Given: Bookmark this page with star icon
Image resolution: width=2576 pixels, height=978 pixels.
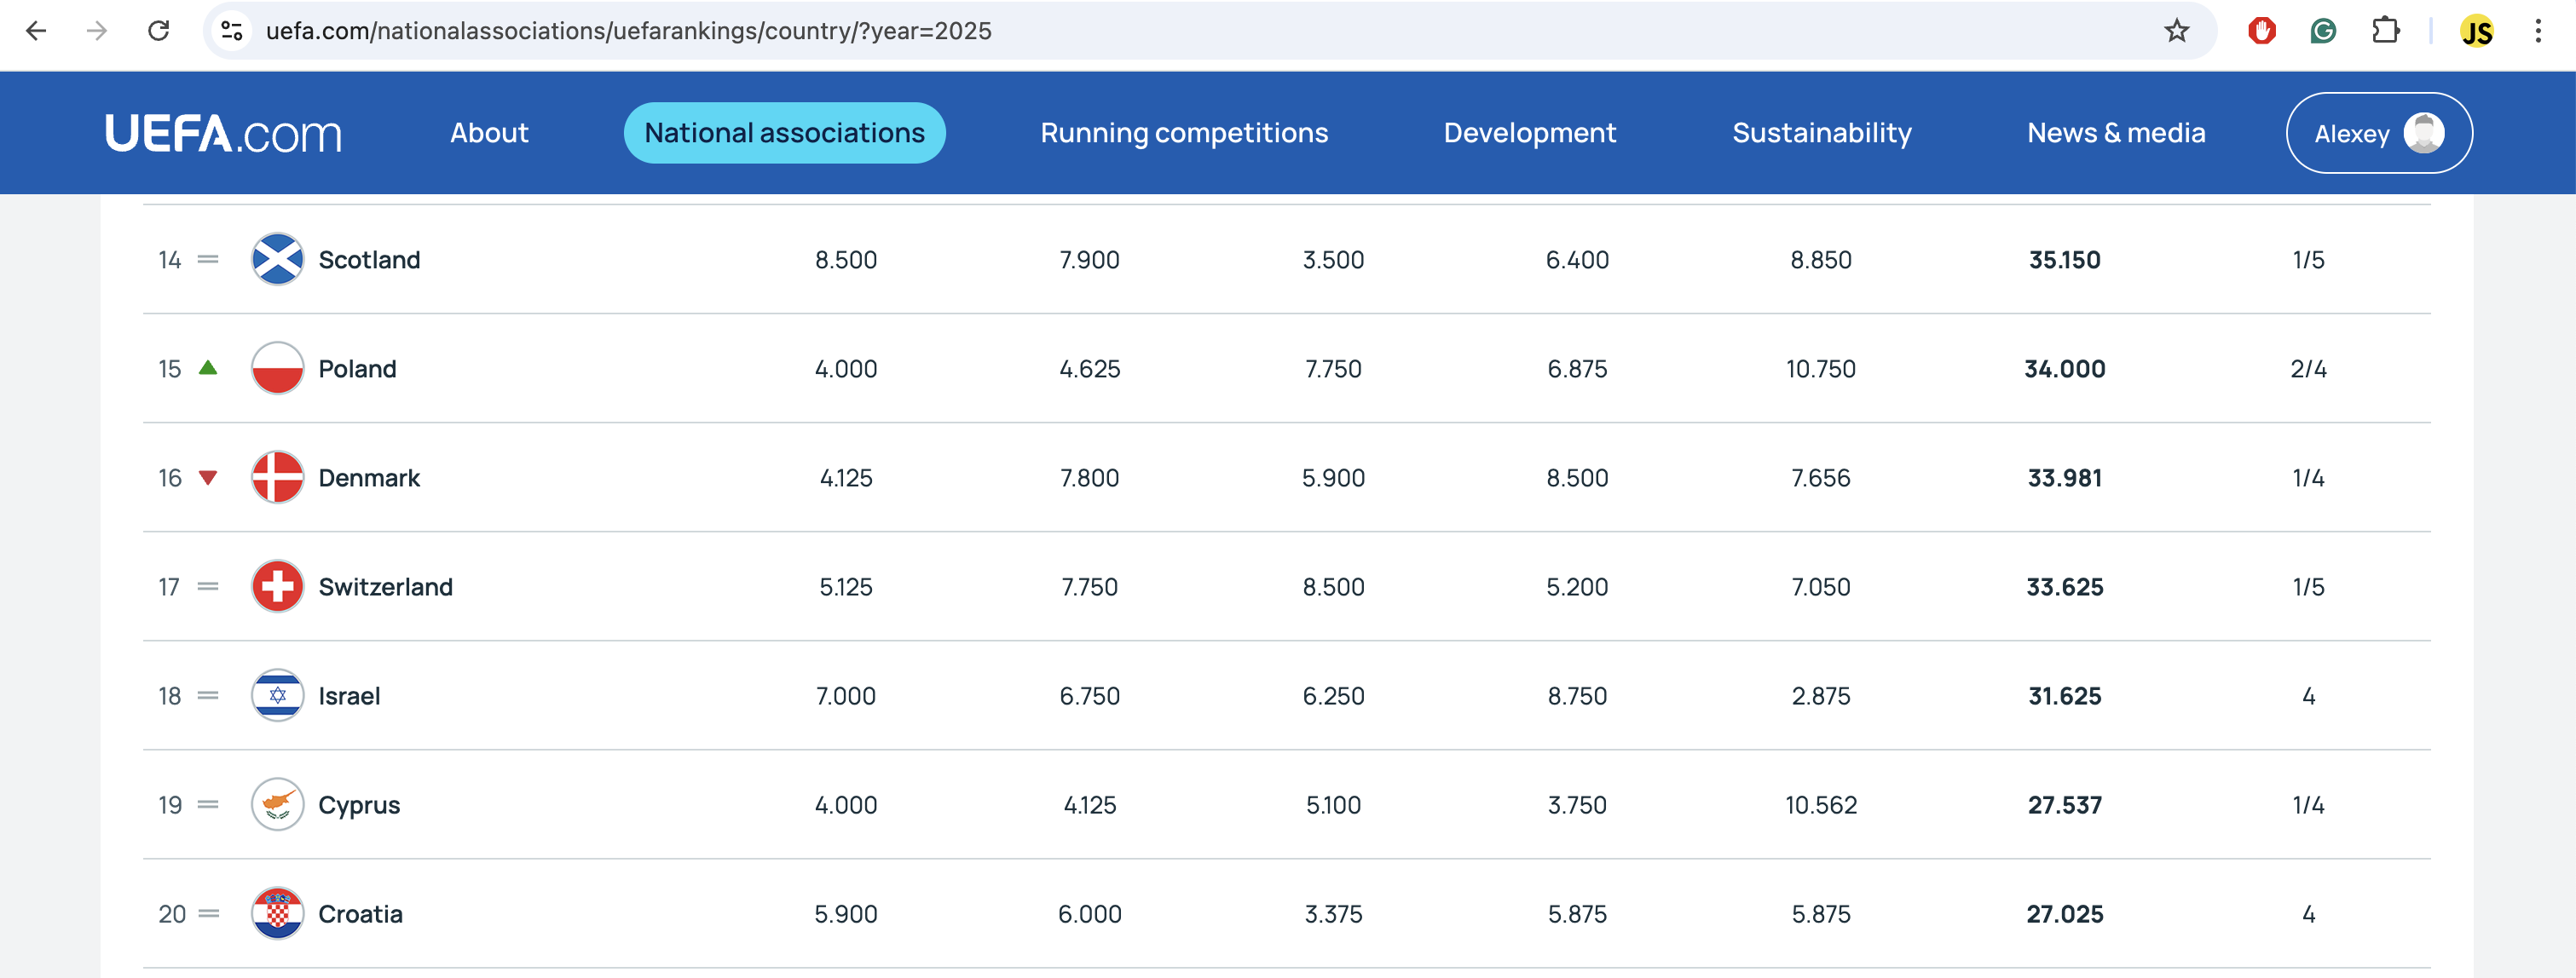Looking at the screenshot, I should click(2176, 31).
